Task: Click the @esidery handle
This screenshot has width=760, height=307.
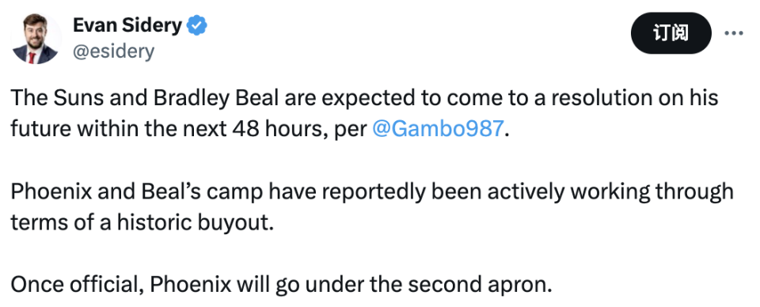Action: point(113,51)
